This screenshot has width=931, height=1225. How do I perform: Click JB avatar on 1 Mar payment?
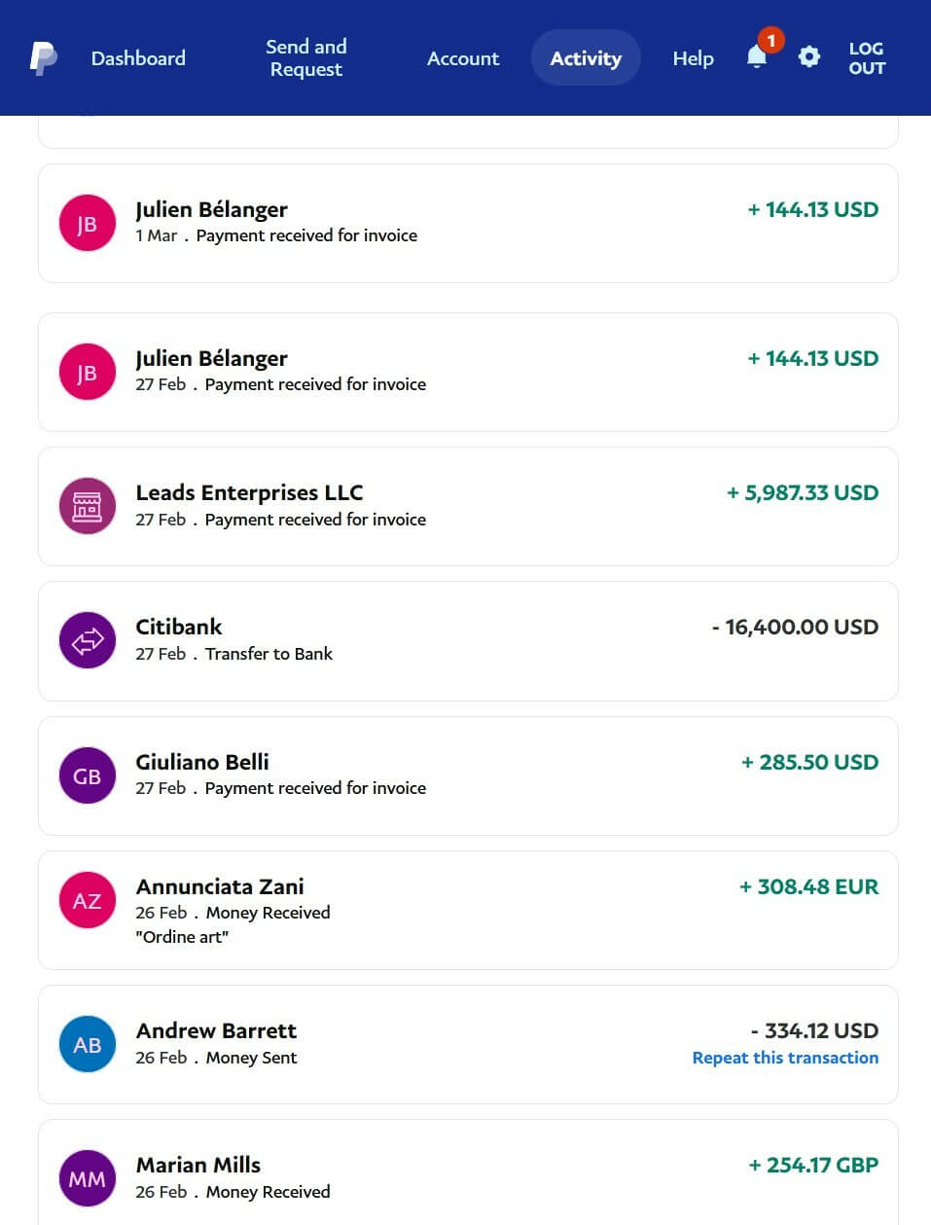pyautogui.click(x=88, y=223)
